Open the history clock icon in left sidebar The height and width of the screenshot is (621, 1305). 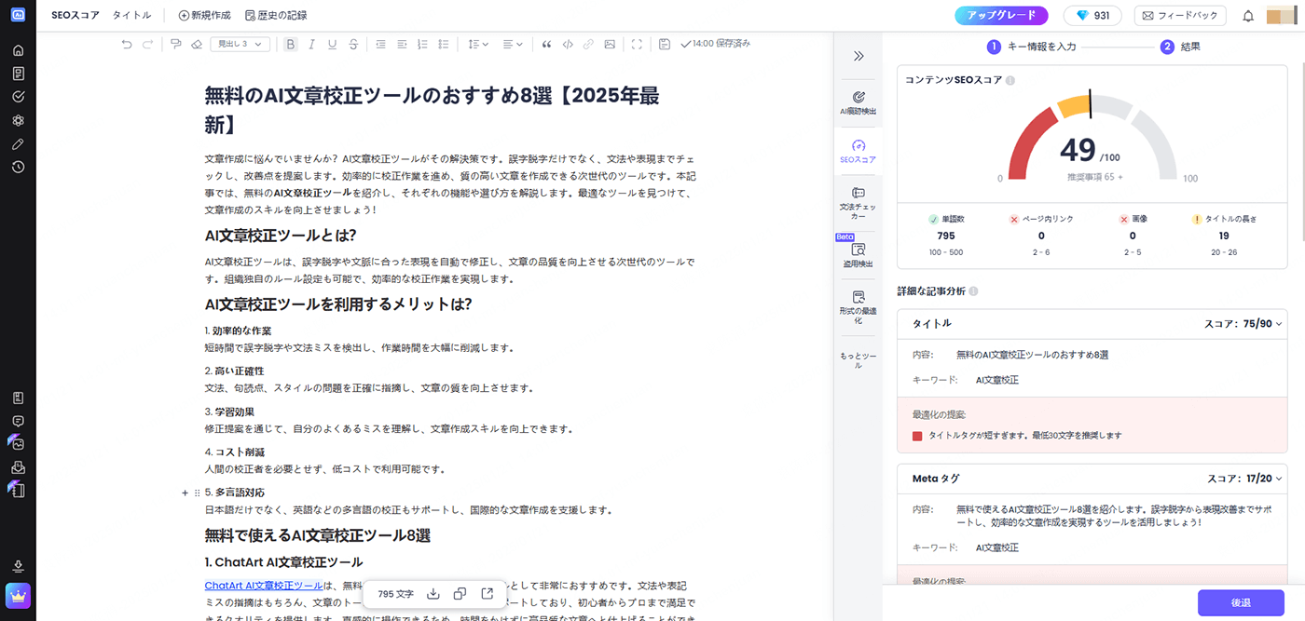coord(18,167)
